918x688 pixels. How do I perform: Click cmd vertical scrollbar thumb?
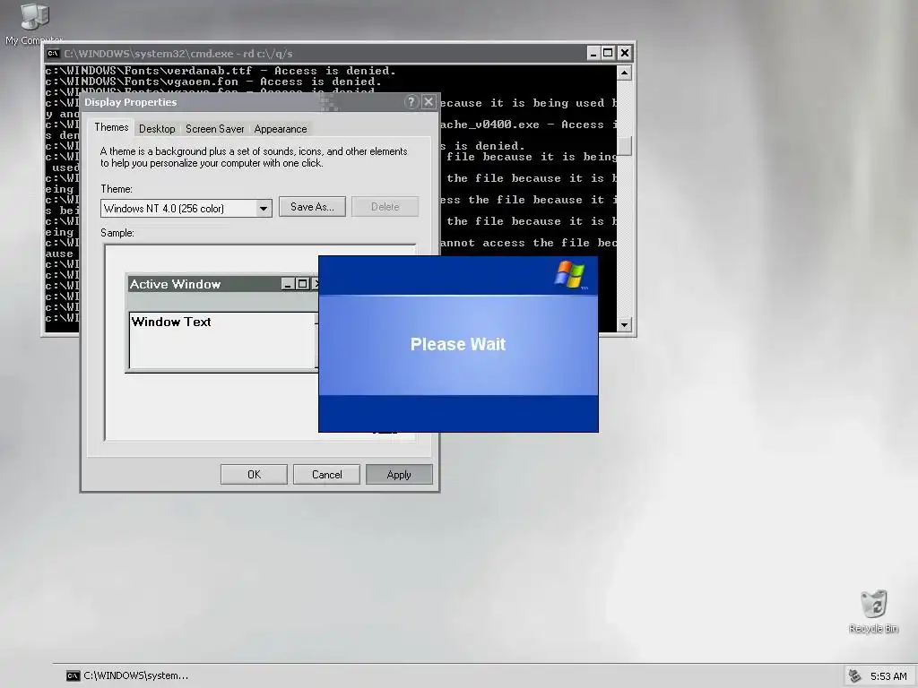click(x=624, y=146)
